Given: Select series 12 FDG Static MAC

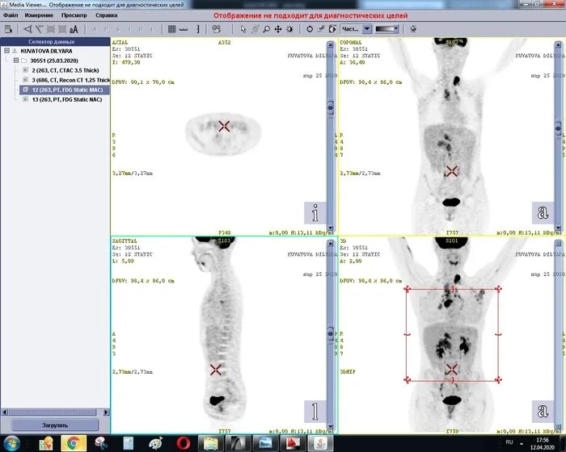Looking at the screenshot, I should (65, 90).
